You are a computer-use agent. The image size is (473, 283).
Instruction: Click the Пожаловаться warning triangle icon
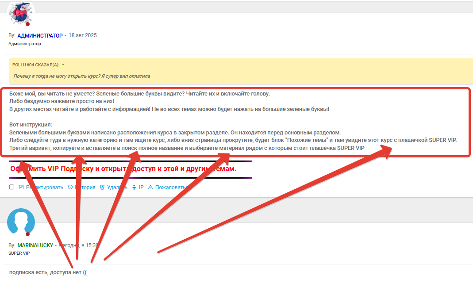[x=150, y=187]
